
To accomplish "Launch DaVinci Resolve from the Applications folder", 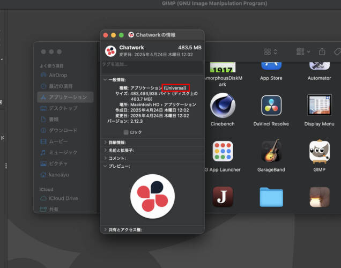I will tap(271, 106).
